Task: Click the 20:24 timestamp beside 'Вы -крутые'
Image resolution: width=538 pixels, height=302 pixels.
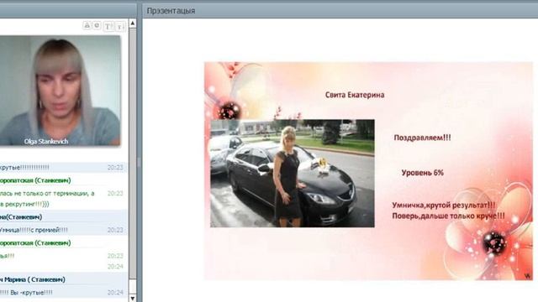Action: pyautogui.click(x=115, y=293)
